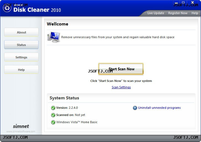The width and height of the screenshot is (201, 142).
Task: Open the Scan Settings link
Action: pos(121,87)
